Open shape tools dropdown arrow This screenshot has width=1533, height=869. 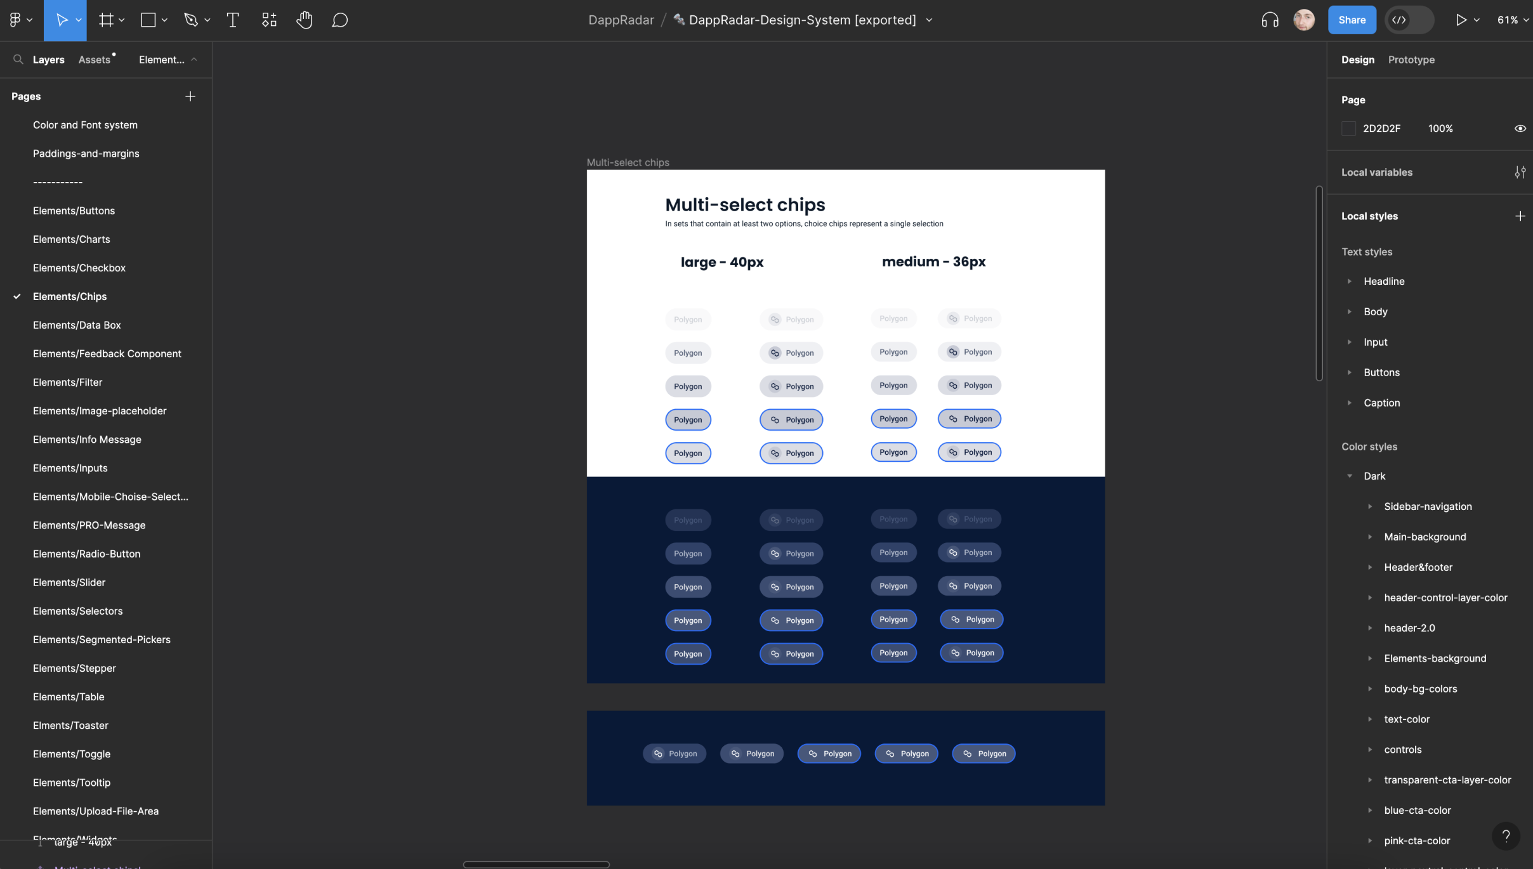tap(164, 20)
